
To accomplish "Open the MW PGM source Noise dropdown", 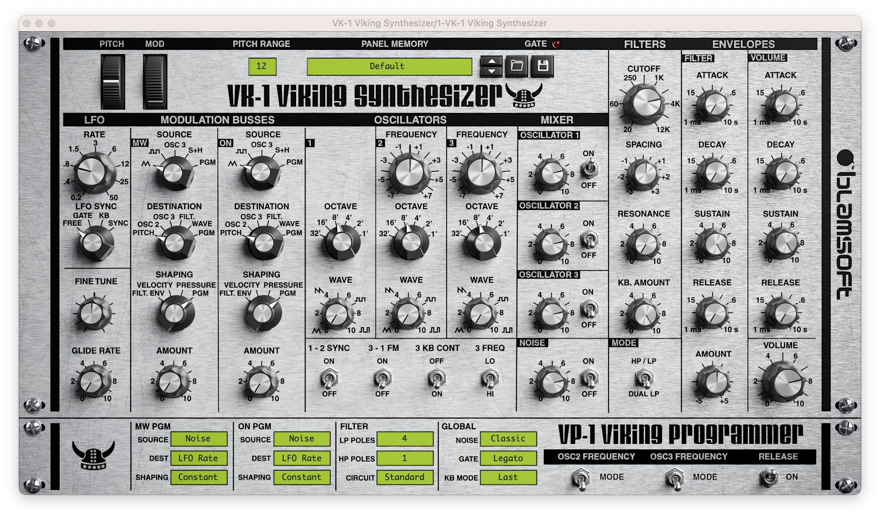I will pos(199,439).
